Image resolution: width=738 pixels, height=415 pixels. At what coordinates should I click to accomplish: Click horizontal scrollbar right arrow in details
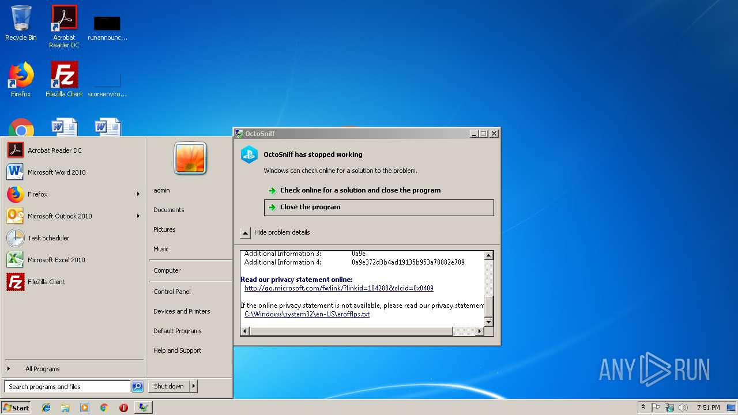click(x=479, y=331)
